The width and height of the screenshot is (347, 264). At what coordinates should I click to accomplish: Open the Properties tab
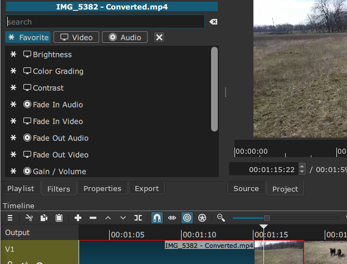(102, 188)
